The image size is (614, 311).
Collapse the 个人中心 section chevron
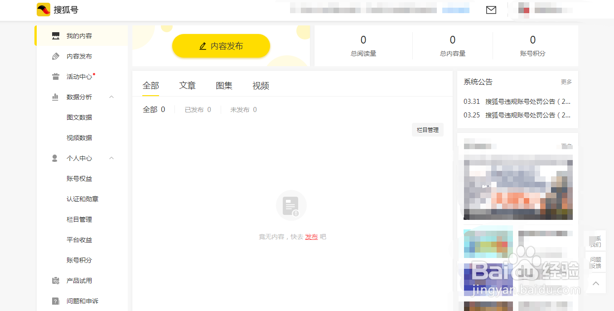111,158
